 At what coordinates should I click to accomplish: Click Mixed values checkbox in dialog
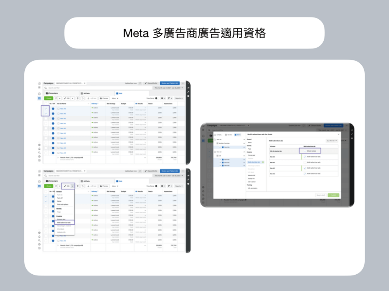coord(305,151)
